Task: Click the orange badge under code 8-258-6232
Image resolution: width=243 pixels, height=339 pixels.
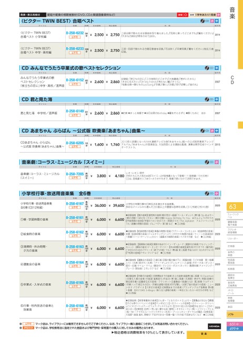Action: 75,37
